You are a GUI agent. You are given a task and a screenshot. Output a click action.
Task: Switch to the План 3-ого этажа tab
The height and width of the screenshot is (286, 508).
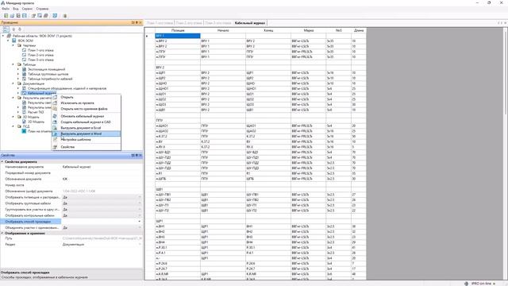point(218,23)
